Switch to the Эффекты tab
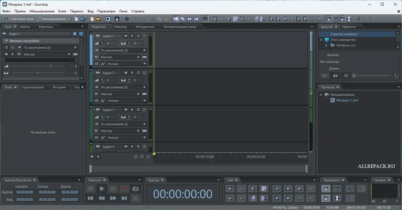 [x=349, y=27]
